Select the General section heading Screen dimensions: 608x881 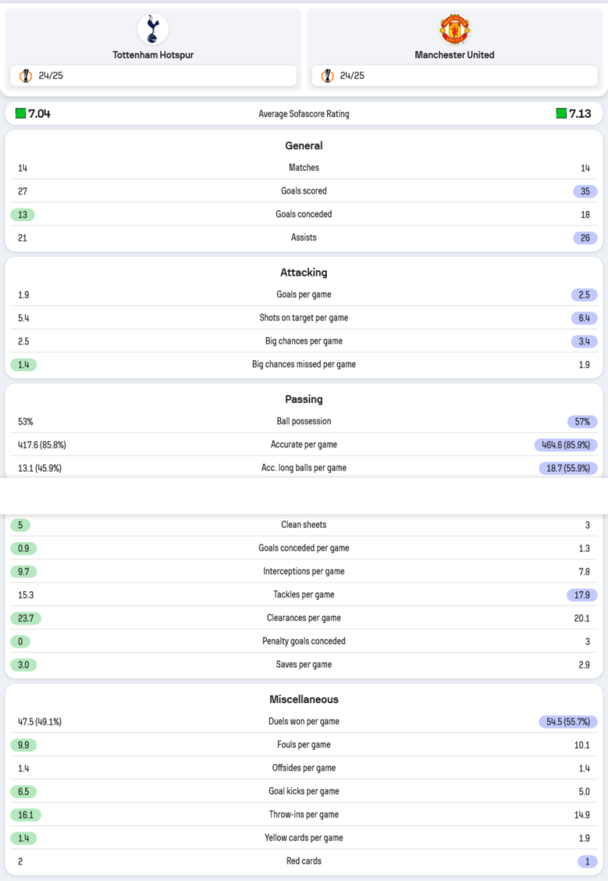pyautogui.click(x=304, y=145)
